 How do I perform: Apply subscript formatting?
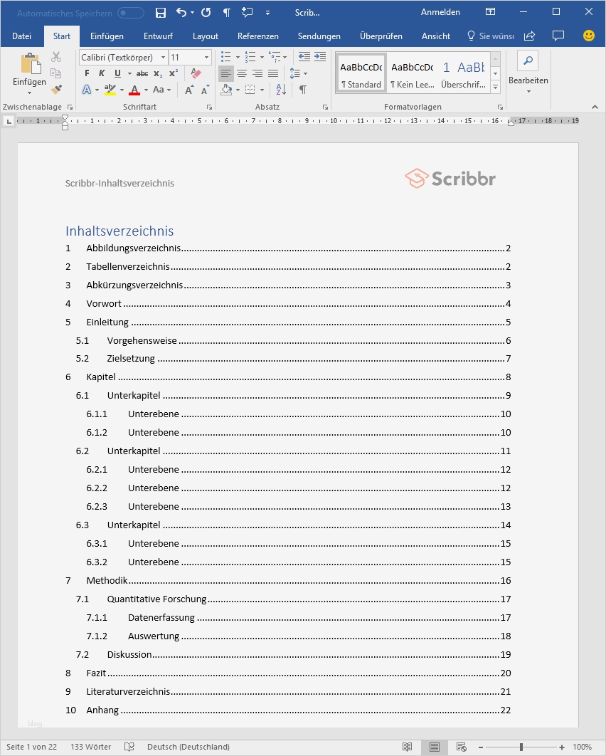point(158,74)
